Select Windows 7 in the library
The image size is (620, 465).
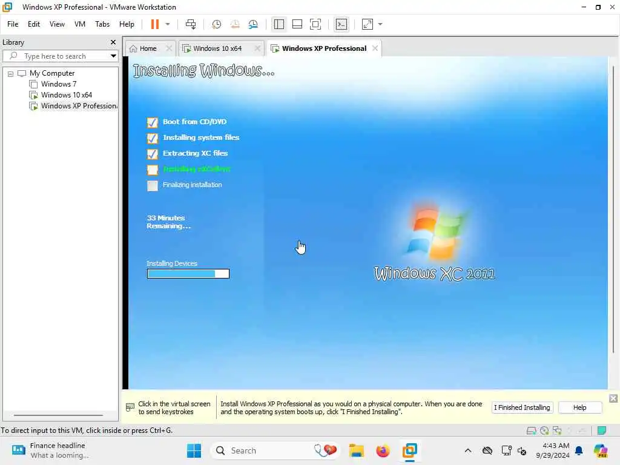pos(59,84)
